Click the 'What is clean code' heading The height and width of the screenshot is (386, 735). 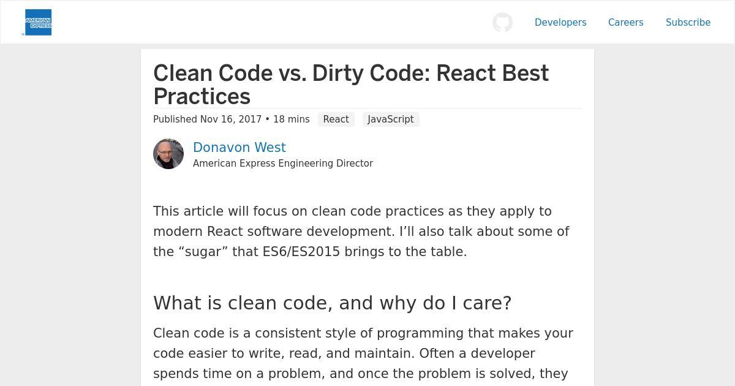[332, 303]
